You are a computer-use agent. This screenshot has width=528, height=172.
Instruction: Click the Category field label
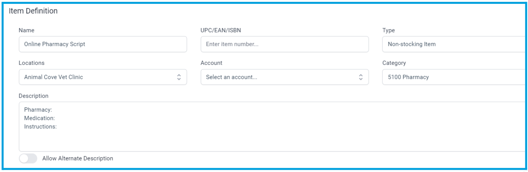(x=394, y=63)
